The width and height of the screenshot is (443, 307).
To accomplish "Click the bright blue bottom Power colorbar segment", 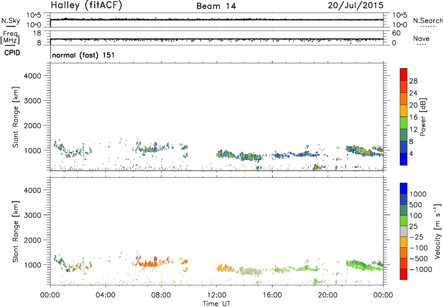I will click(404, 159).
